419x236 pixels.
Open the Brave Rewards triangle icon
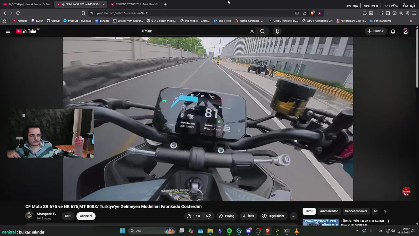click(319, 13)
